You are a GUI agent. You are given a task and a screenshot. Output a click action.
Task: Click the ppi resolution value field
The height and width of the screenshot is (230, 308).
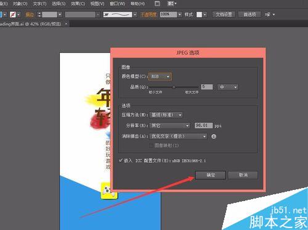[203, 125]
